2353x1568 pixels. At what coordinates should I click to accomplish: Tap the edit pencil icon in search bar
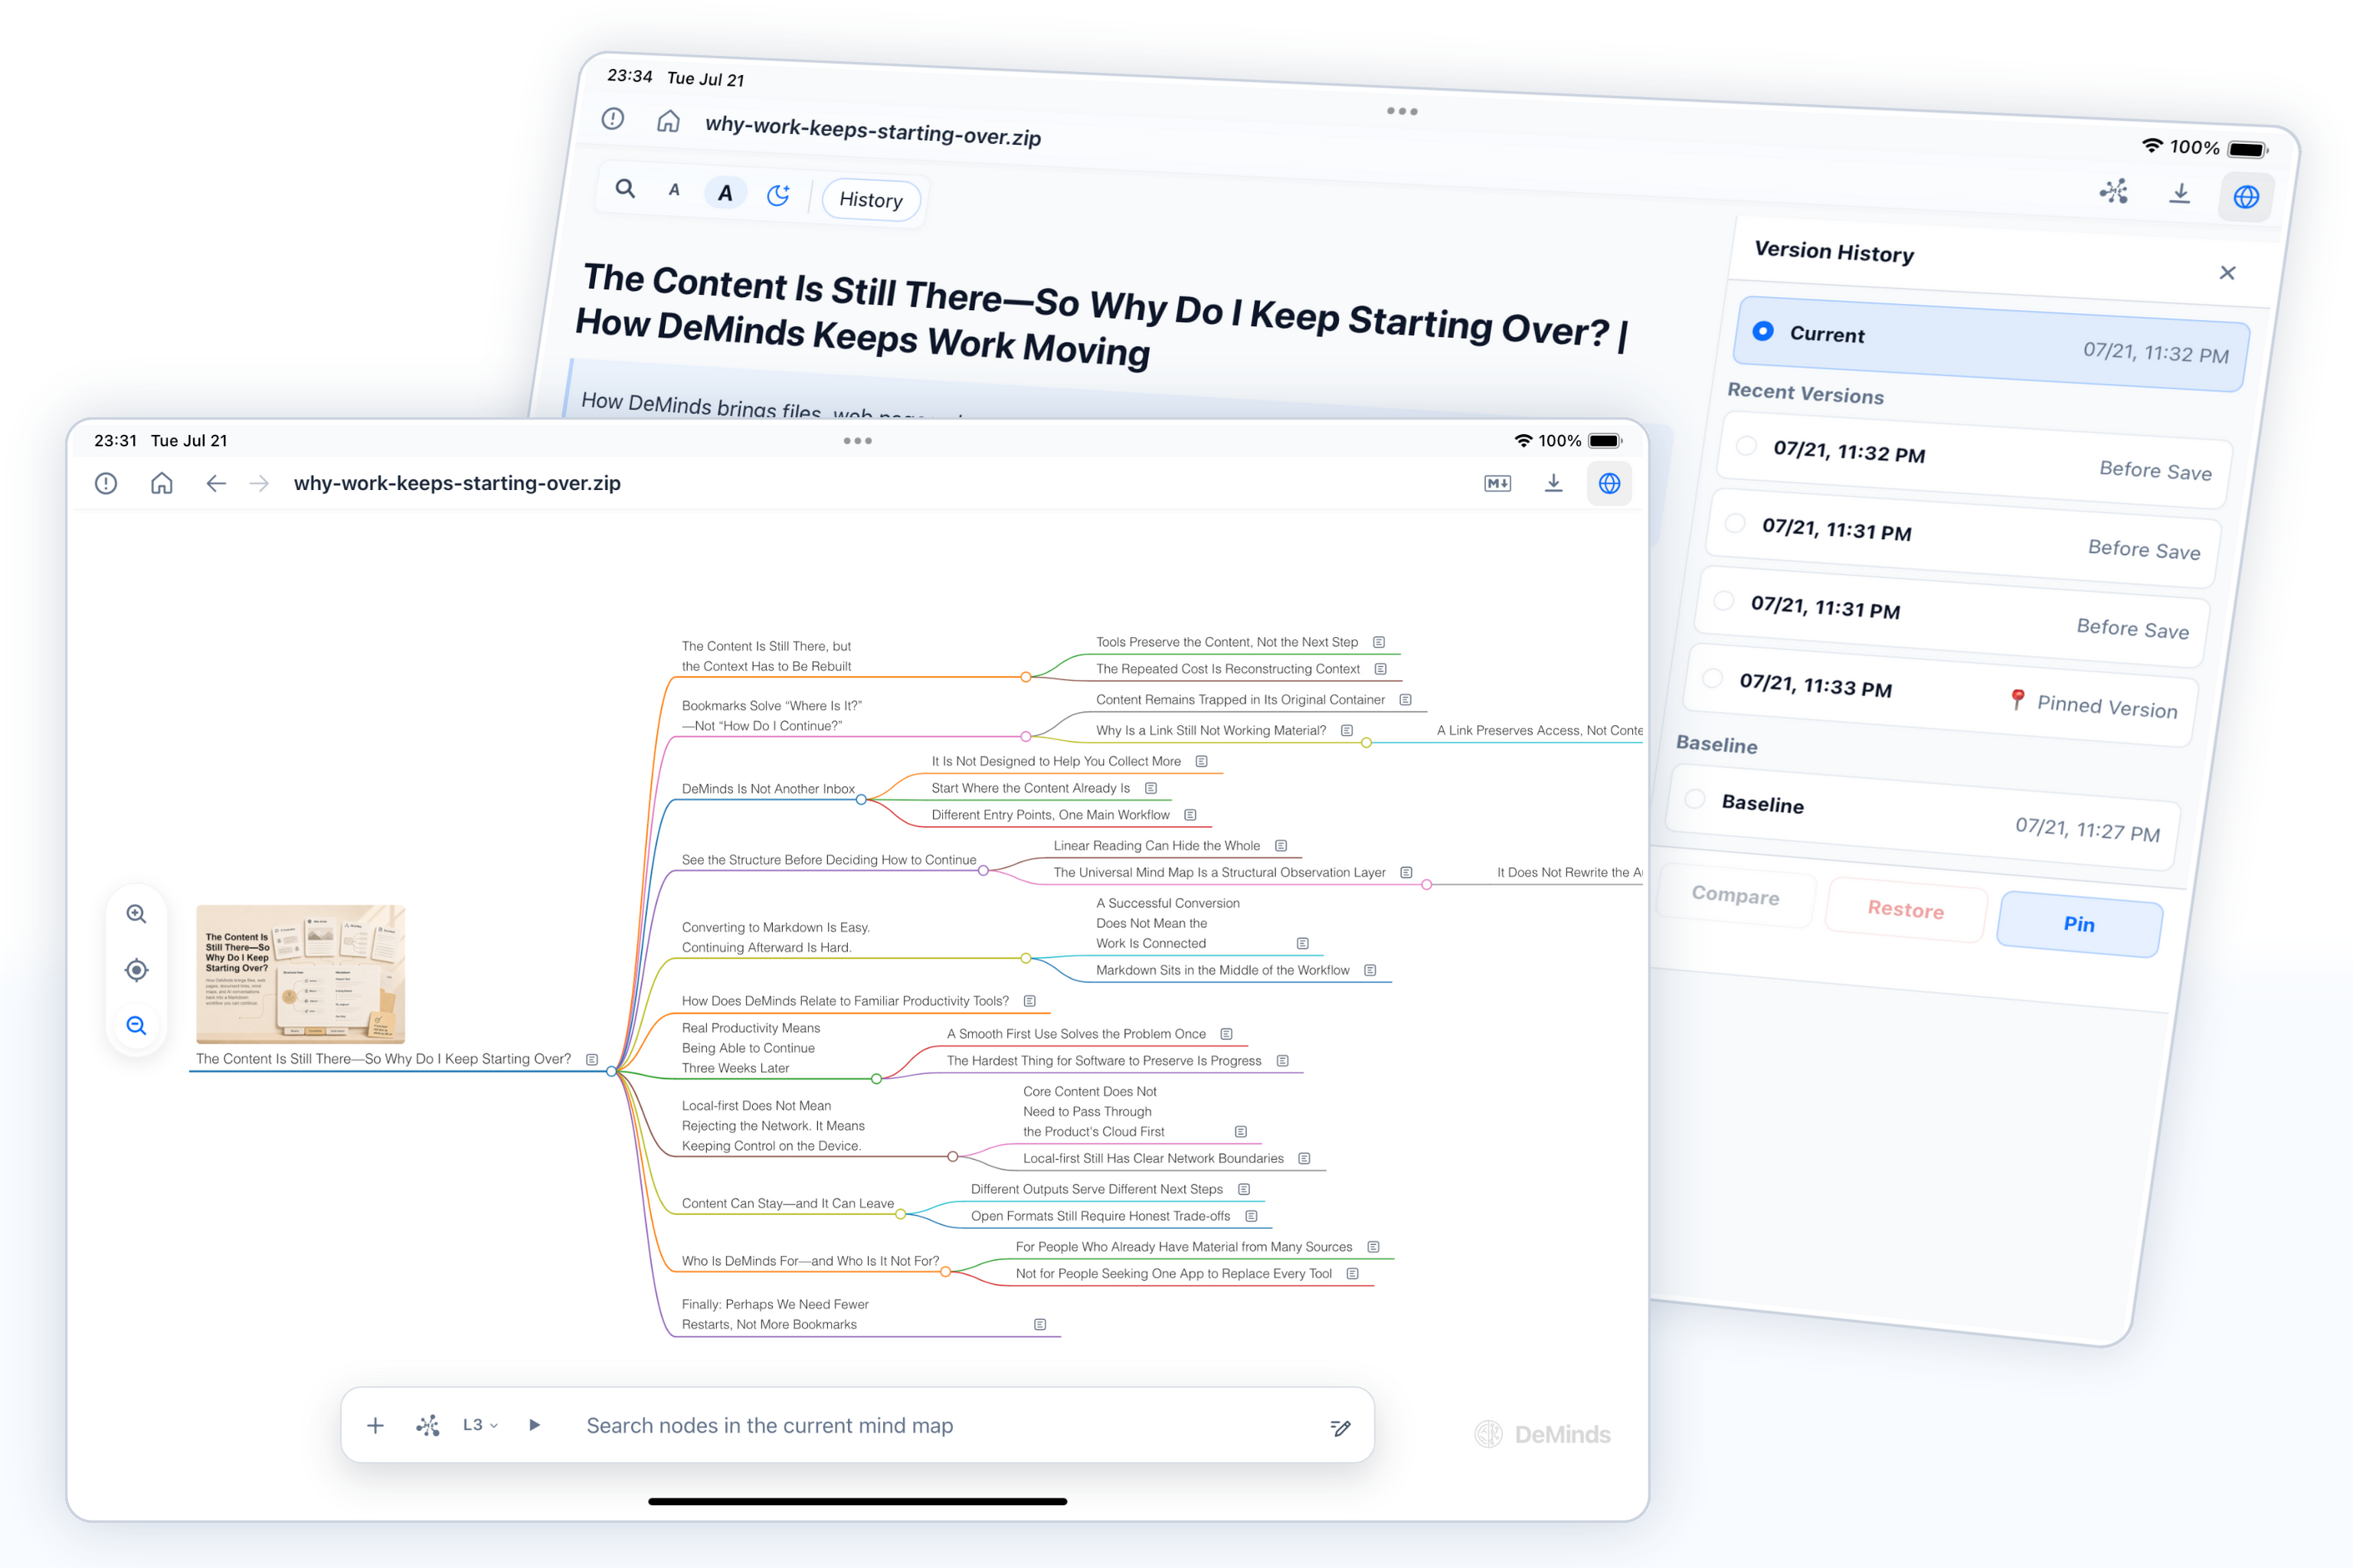pos(1340,1427)
